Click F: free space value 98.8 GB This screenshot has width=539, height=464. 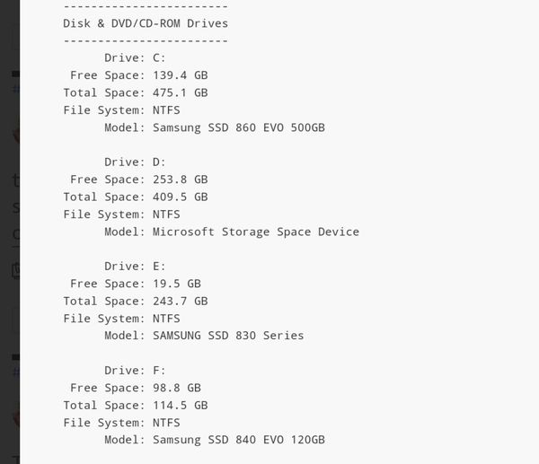coord(177,388)
